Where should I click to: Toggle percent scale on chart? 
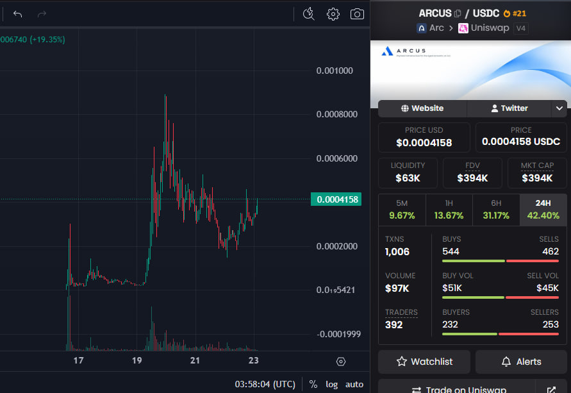pos(313,384)
